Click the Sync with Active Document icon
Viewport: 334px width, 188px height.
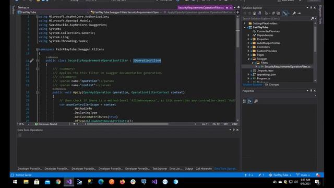(273, 13)
